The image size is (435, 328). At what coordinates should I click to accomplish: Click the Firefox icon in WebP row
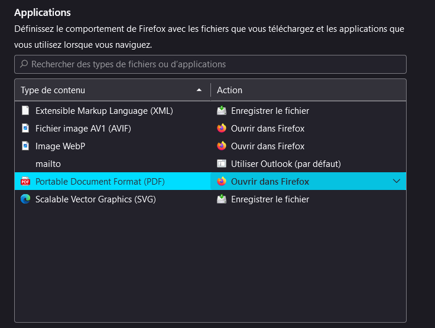coord(222,146)
